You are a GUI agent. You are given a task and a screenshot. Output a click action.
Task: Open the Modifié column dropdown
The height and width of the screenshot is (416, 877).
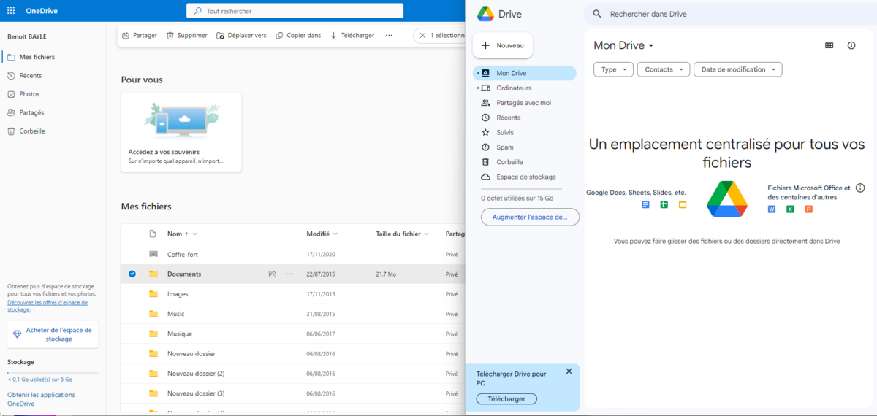coord(322,234)
